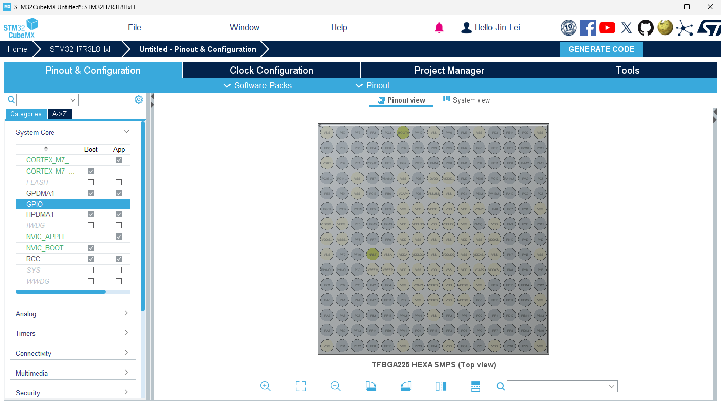
Task: Open the X (Twitter) icon link
Action: click(x=627, y=28)
